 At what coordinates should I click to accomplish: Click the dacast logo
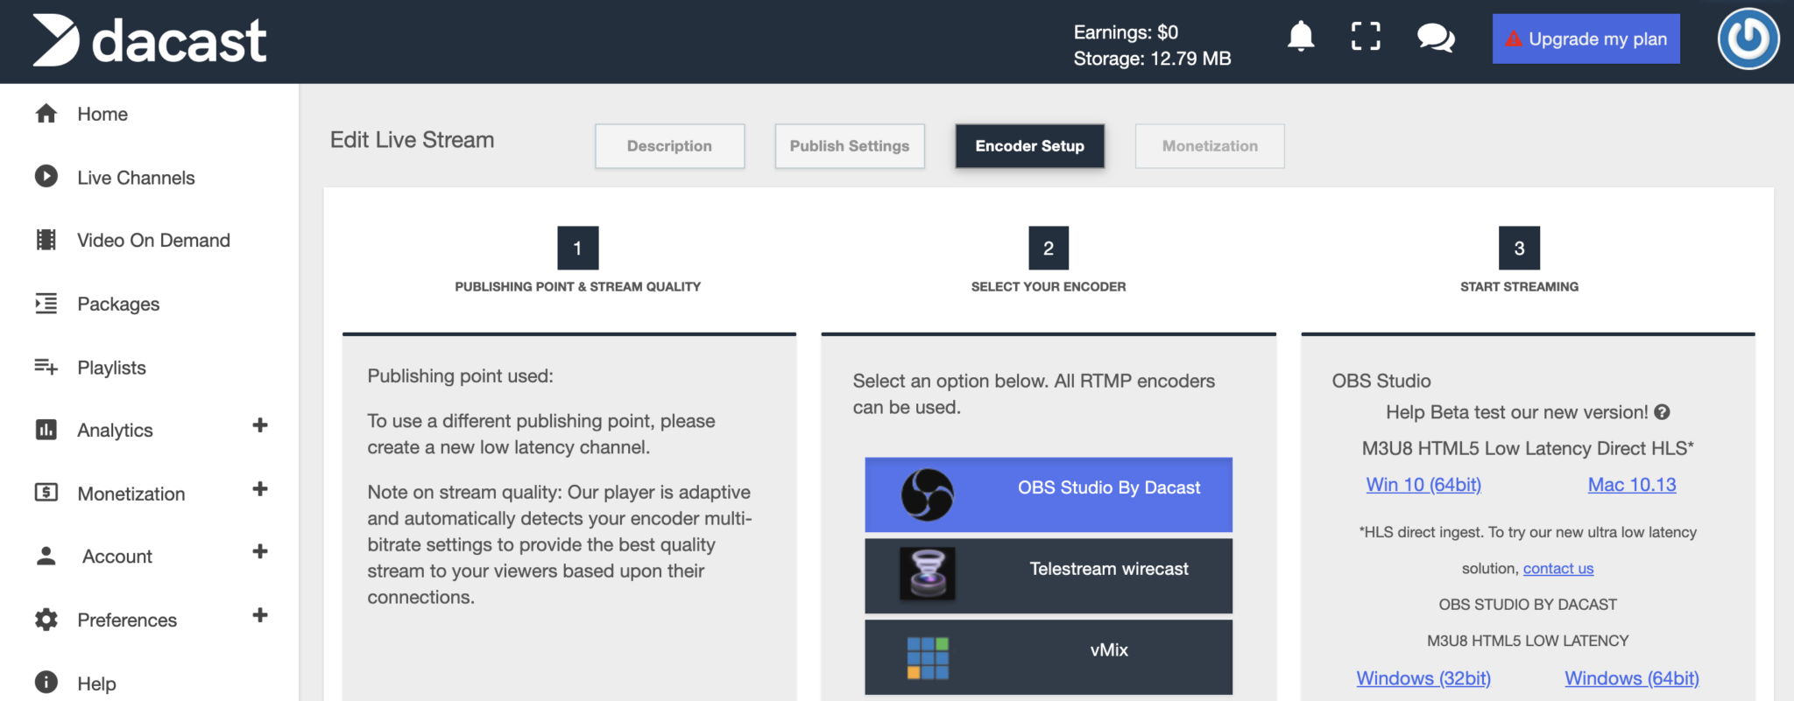pos(150,40)
